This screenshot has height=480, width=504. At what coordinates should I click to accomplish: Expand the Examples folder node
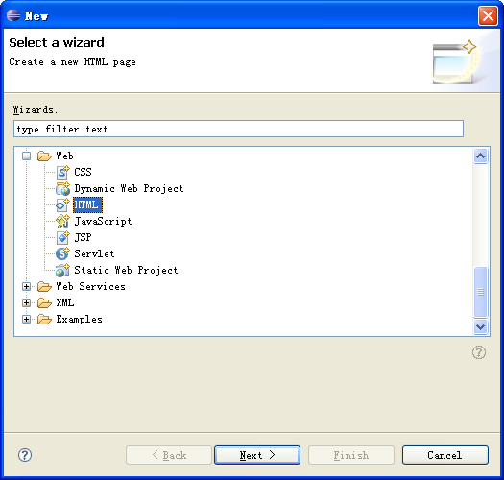(26, 320)
